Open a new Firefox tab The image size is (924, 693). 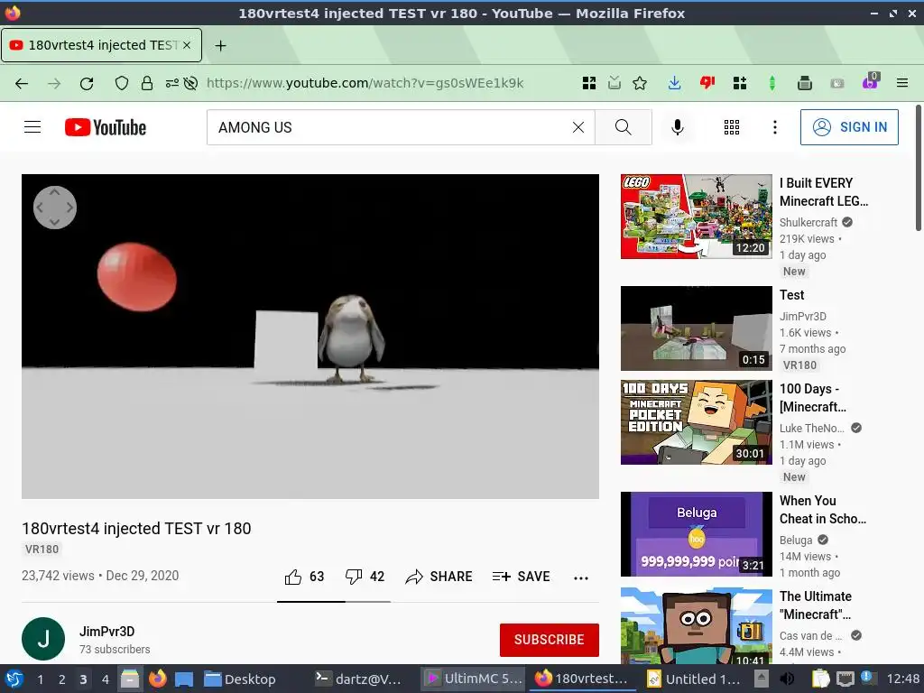[x=220, y=45]
